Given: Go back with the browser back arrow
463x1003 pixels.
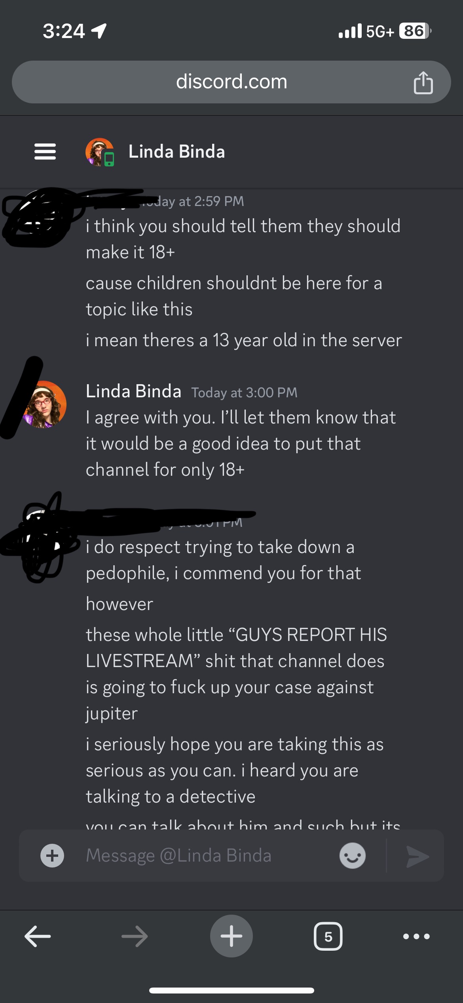Looking at the screenshot, I should pos(38,936).
